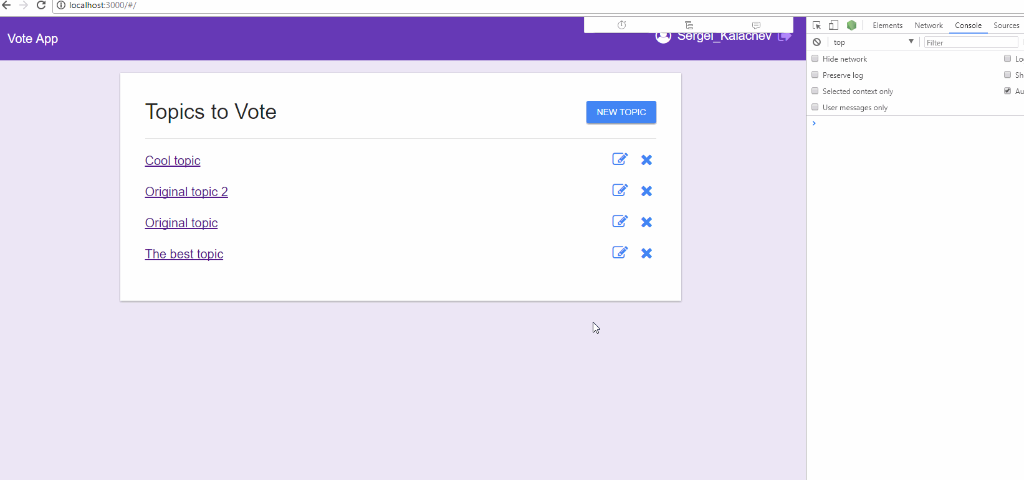Click the user avatar icon in the header
Image resolution: width=1024 pixels, height=480 pixels.
(663, 37)
